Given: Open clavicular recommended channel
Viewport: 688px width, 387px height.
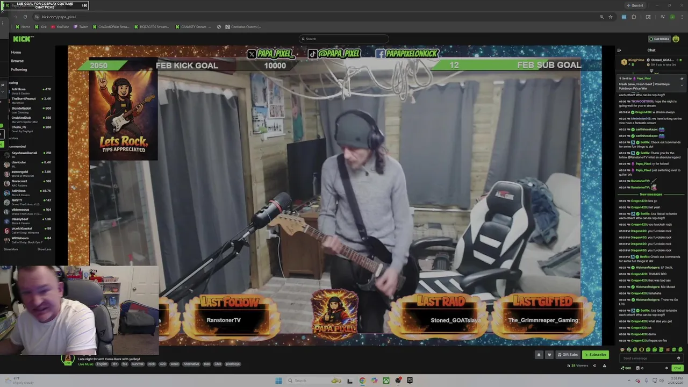Looking at the screenshot, I should (27, 163).
